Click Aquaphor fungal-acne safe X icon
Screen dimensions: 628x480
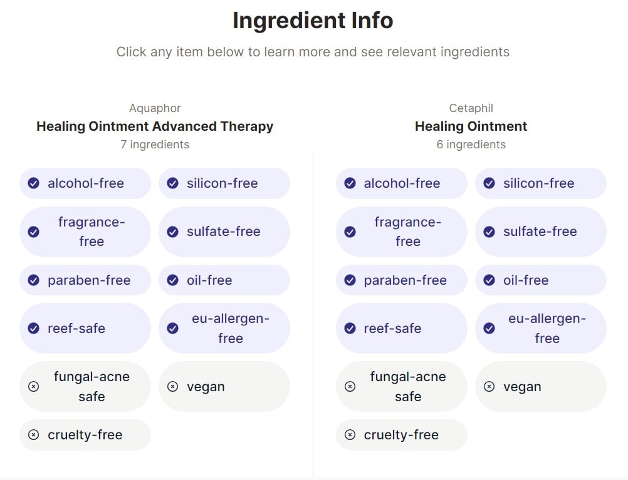34,387
